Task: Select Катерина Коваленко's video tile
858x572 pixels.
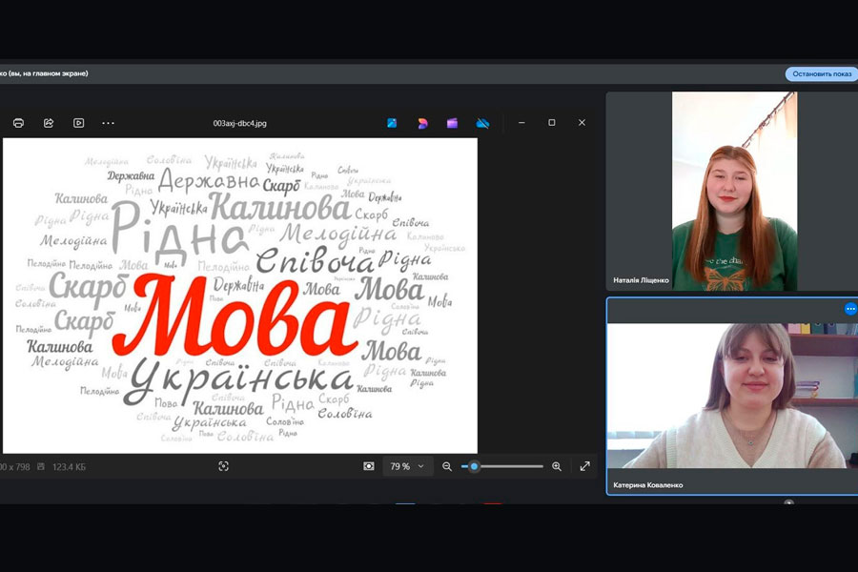Action: point(732,397)
